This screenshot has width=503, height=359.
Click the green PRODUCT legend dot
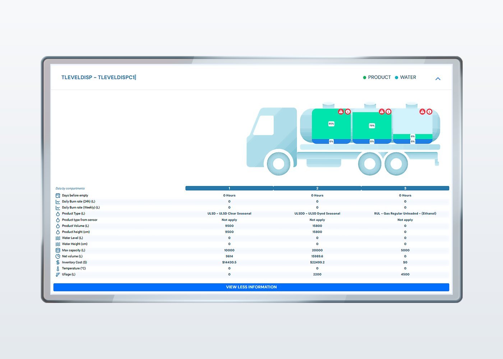tap(365, 78)
